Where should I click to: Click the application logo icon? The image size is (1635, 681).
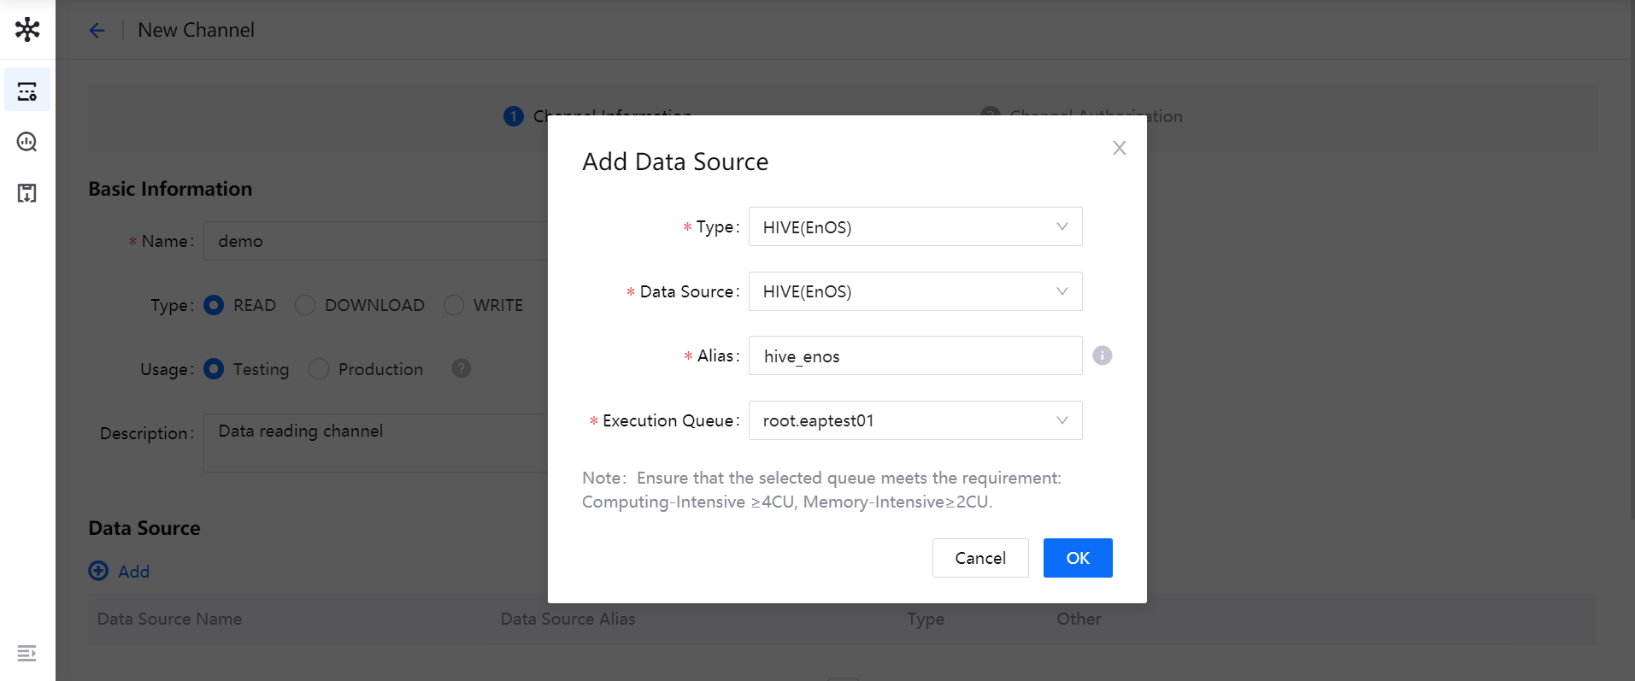[x=27, y=30]
